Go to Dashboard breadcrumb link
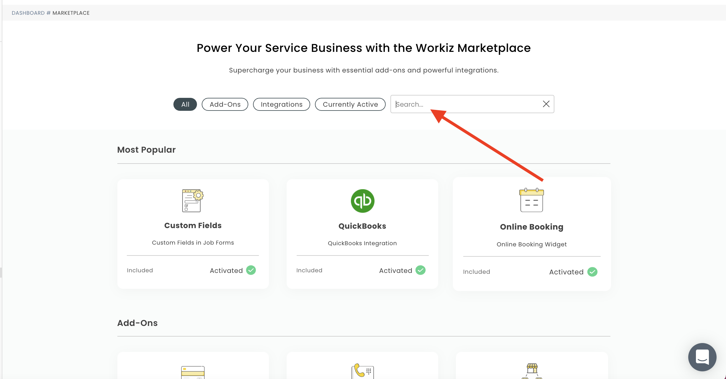 (x=28, y=13)
